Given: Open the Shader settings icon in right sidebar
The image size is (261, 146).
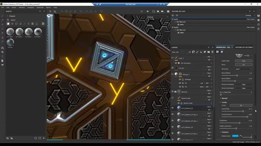Looking at the screenshot, I should [x=259, y=20].
